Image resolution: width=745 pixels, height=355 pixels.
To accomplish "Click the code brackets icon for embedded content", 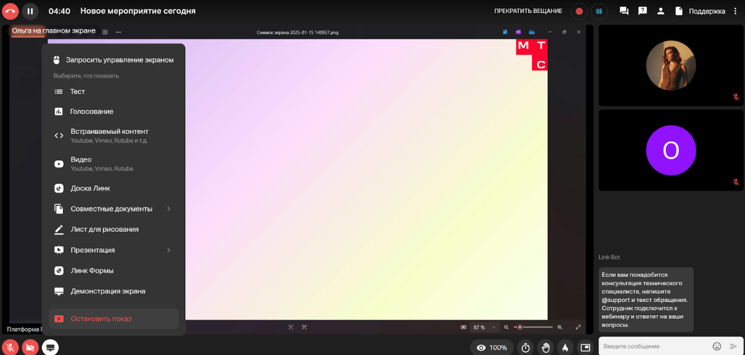I will [59, 136].
